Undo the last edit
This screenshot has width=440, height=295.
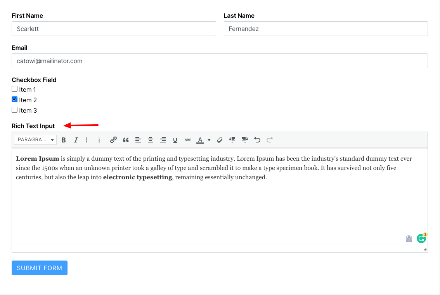tap(257, 140)
